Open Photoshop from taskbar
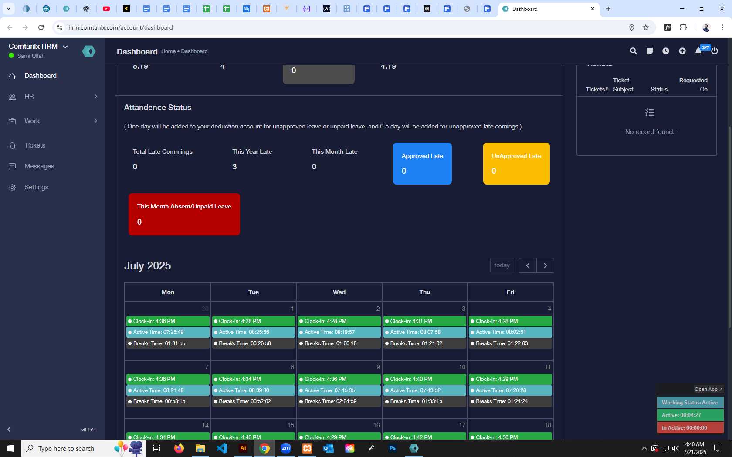 point(393,448)
